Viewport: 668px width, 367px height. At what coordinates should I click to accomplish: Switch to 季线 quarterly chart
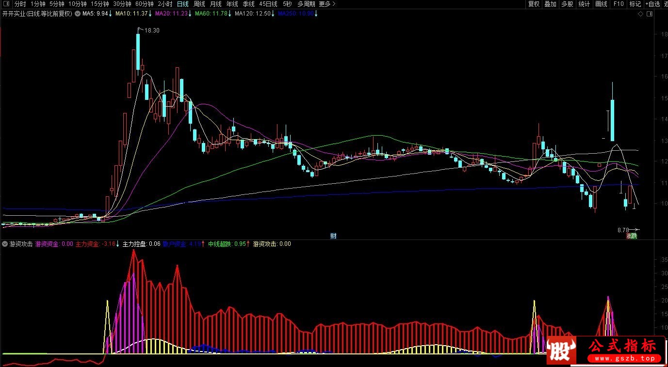[249, 4]
